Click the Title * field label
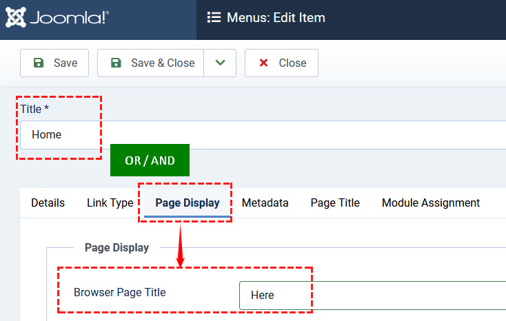The width and height of the screenshot is (506, 321). (x=34, y=109)
